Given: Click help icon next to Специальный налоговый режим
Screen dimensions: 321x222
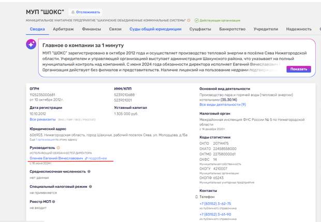Looking at the screenshot, I should click(x=90, y=186).
